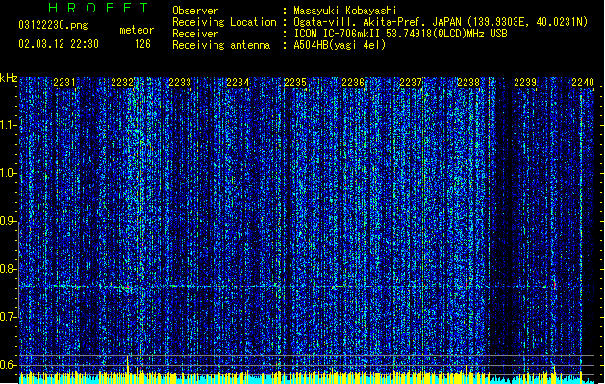Click the 0.7 kHz axis label
This screenshot has width=605, height=384.
[x=8, y=317]
